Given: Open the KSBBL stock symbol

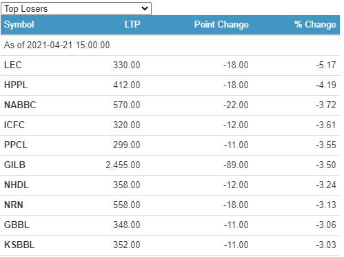Looking at the screenshot, I should [x=19, y=245].
